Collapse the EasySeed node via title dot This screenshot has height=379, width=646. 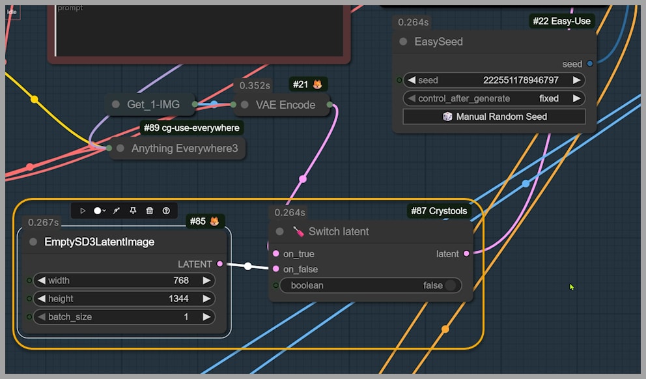(x=403, y=42)
